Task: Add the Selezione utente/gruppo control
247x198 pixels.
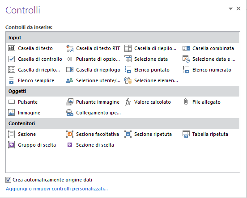Action: [93, 80]
